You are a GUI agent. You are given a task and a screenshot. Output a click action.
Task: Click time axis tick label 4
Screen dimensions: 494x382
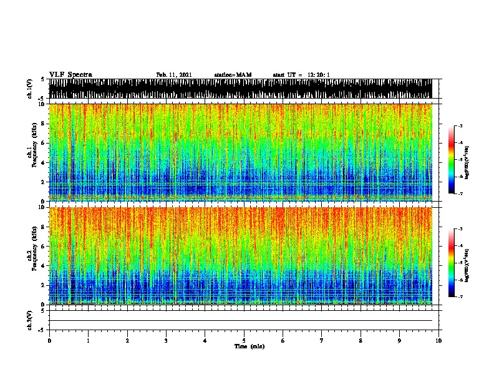pyautogui.click(x=205, y=341)
